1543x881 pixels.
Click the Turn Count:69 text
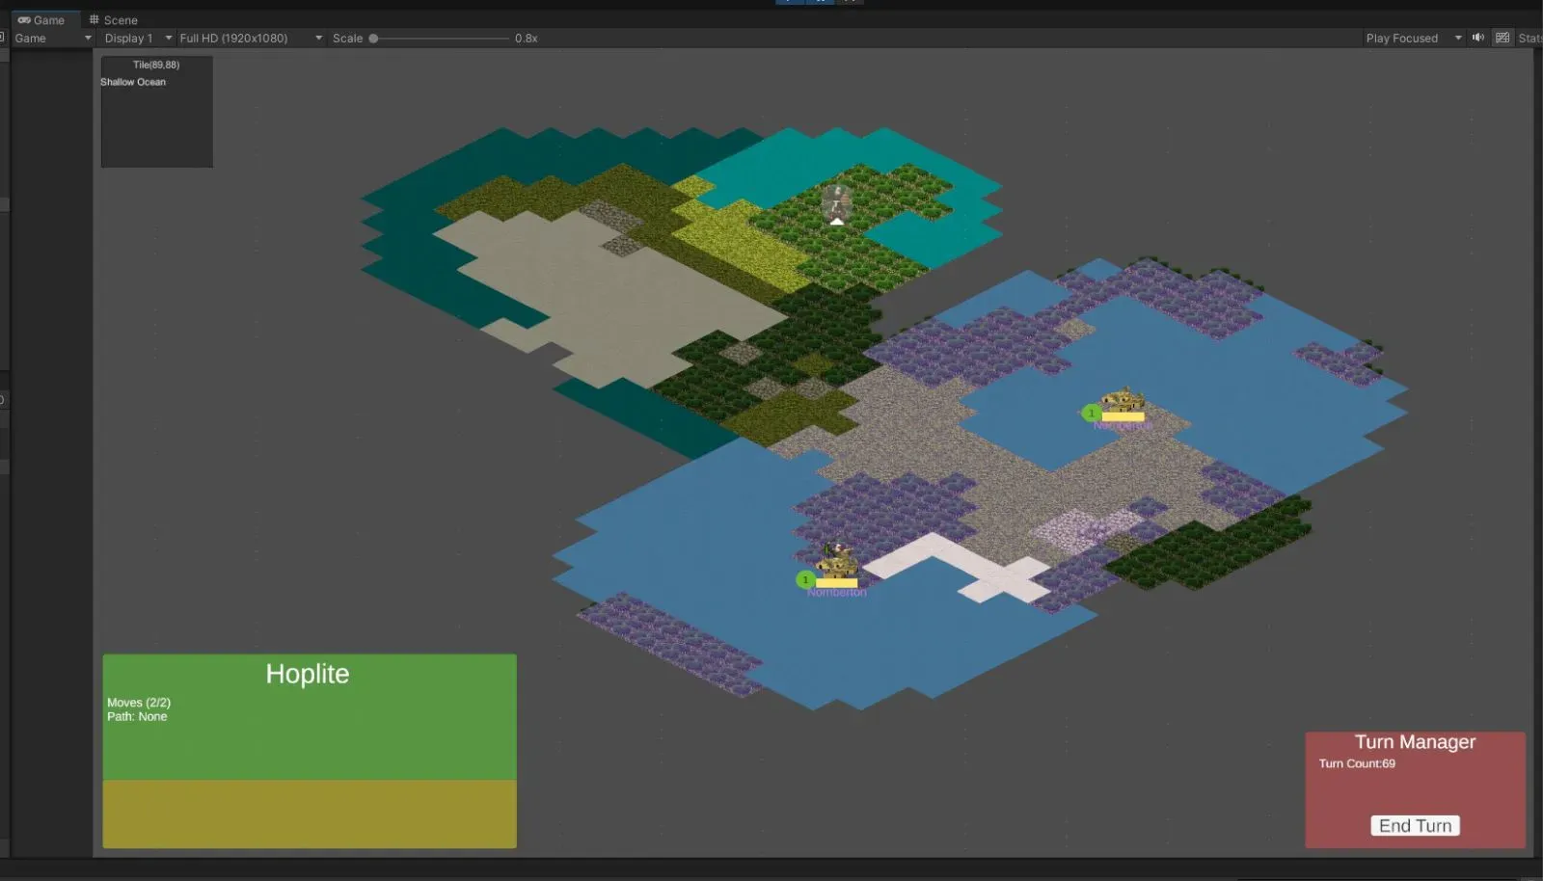click(1357, 763)
